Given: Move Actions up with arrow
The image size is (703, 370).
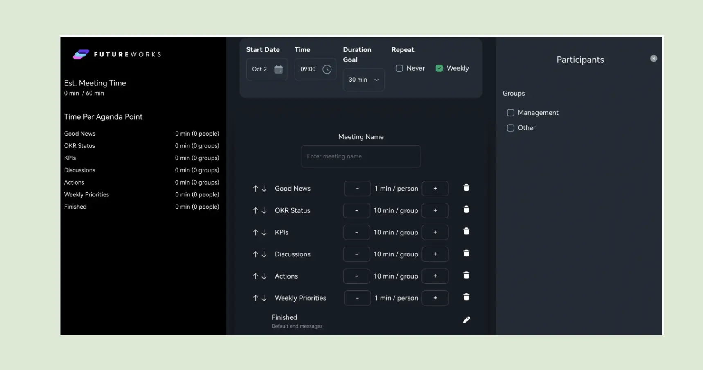Looking at the screenshot, I should (255, 276).
